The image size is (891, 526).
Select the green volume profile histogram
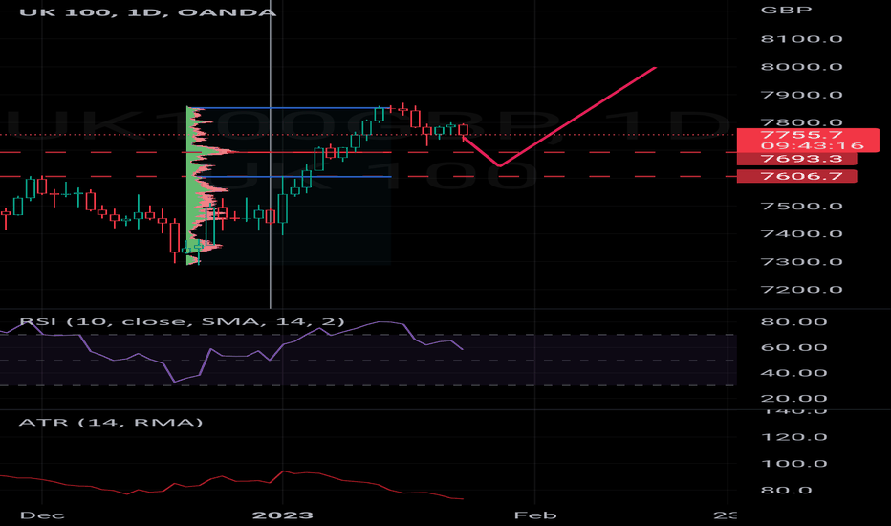point(192,187)
